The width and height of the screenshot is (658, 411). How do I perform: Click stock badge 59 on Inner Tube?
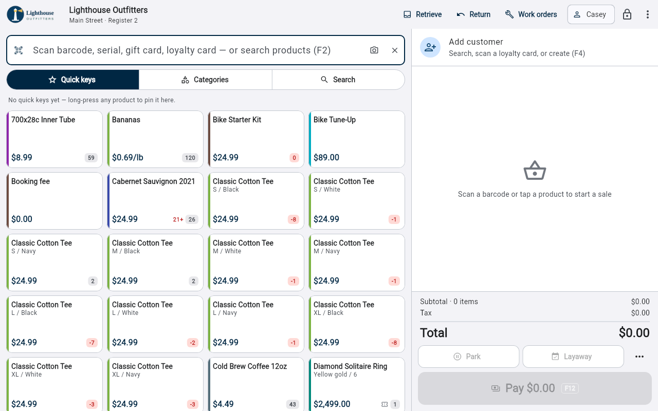coord(92,158)
